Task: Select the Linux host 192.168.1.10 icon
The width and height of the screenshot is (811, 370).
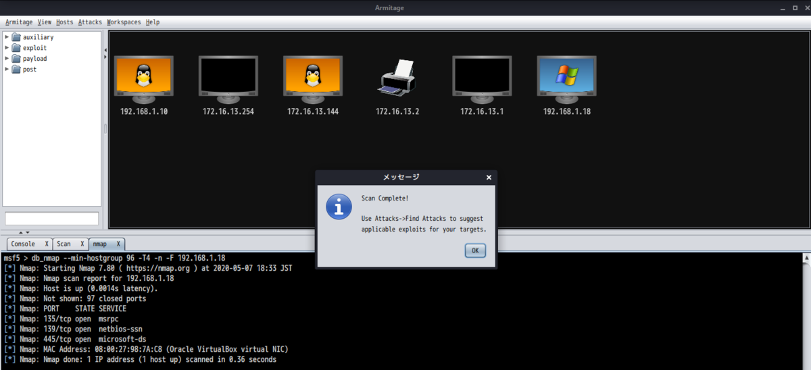Action: (x=143, y=78)
